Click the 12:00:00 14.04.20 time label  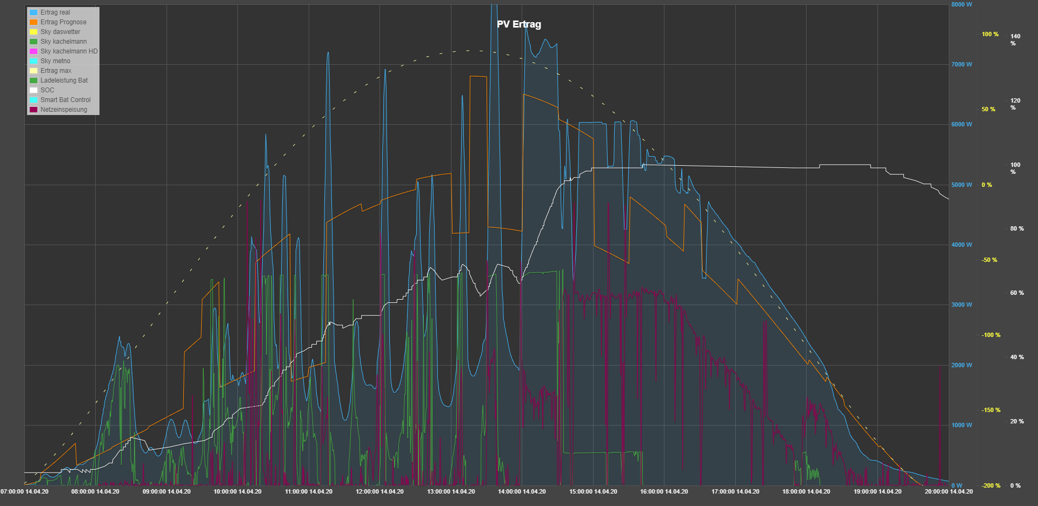(380, 491)
